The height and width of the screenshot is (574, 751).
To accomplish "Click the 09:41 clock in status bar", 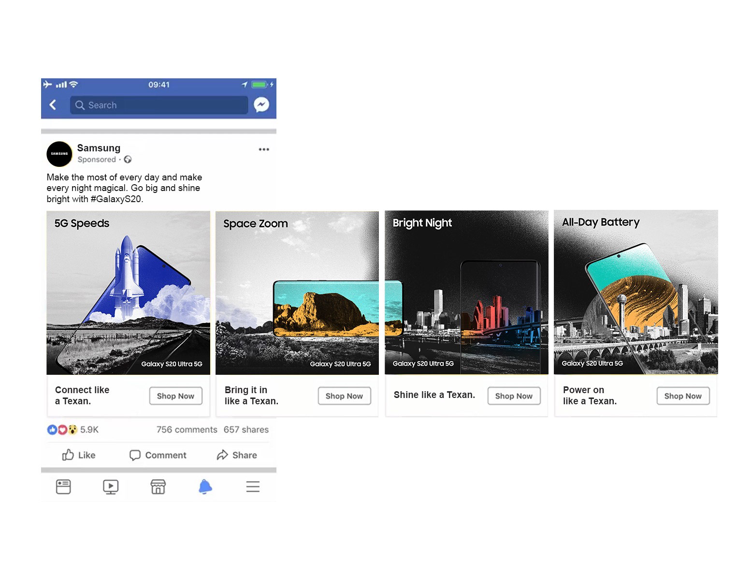I will coord(159,85).
